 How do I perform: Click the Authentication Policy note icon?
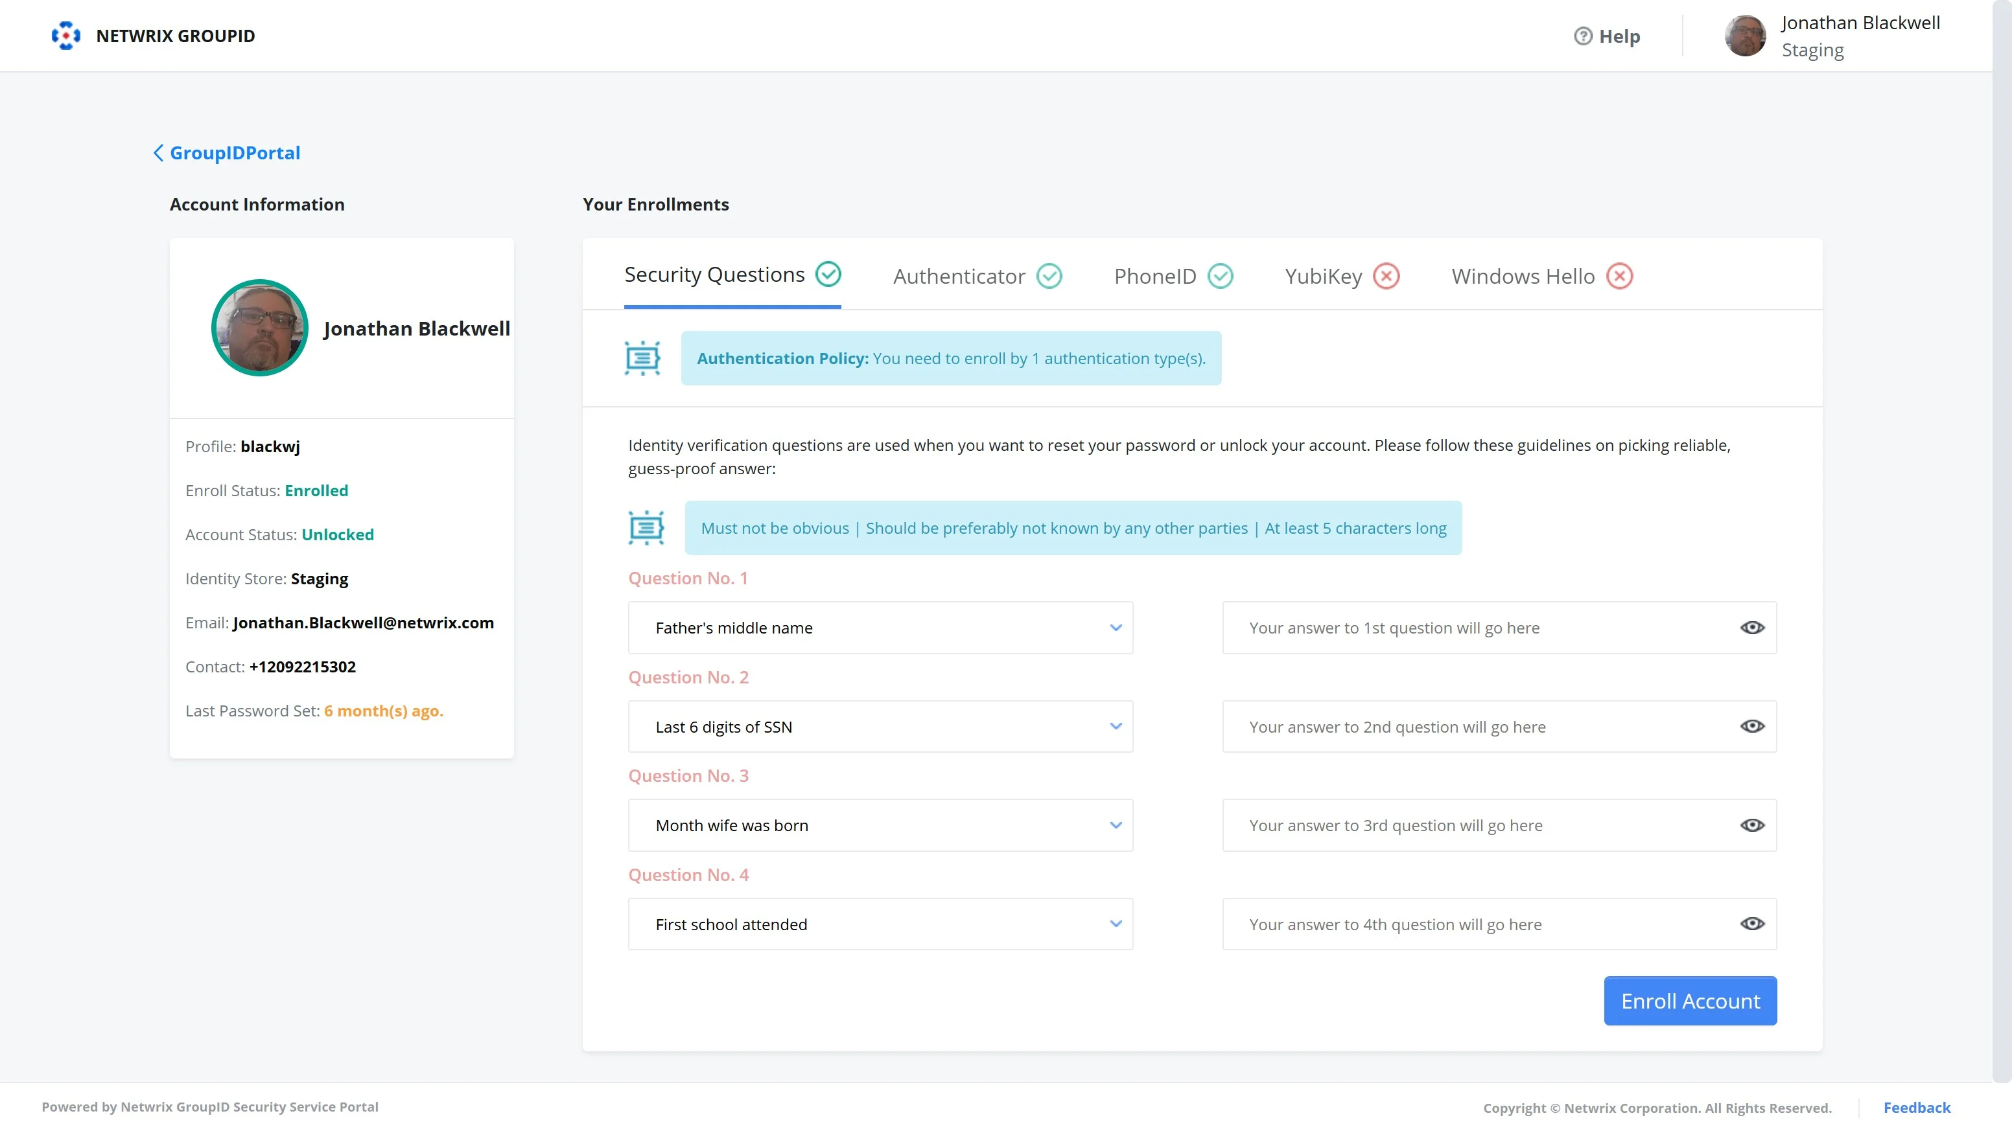(x=643, y=358)
